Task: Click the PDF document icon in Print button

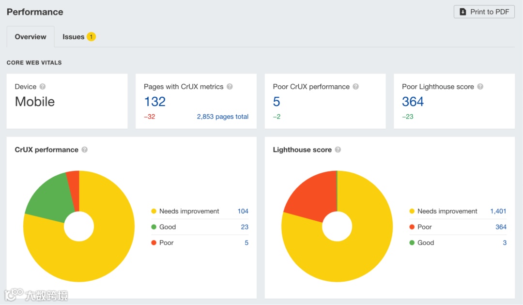Action: [462, 12]
